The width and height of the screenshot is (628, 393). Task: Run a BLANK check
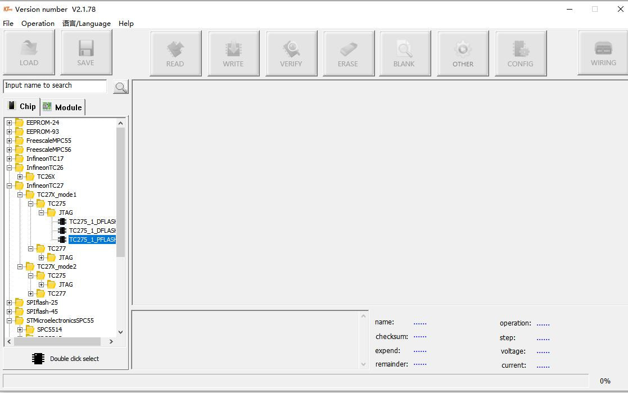point(405,53)
